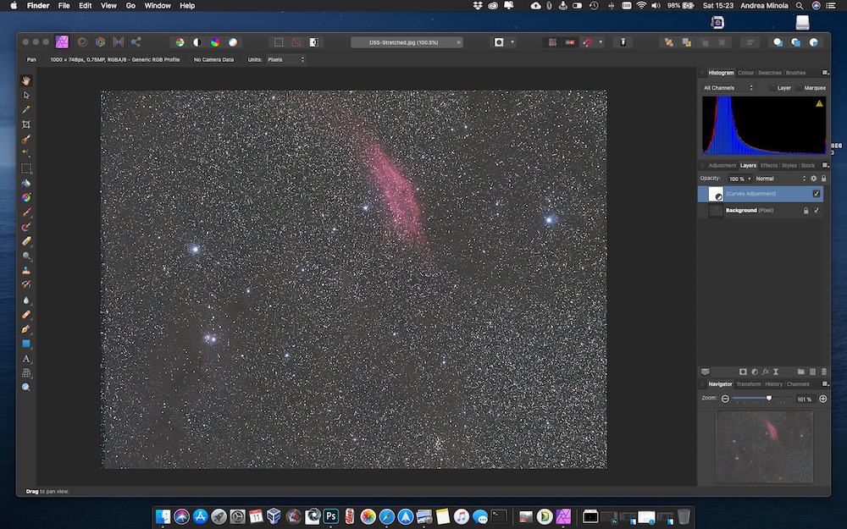The width and height of the screenshot is (847, 529).
Task: Apply the Auto Levels correction
Action: point(180,41)
